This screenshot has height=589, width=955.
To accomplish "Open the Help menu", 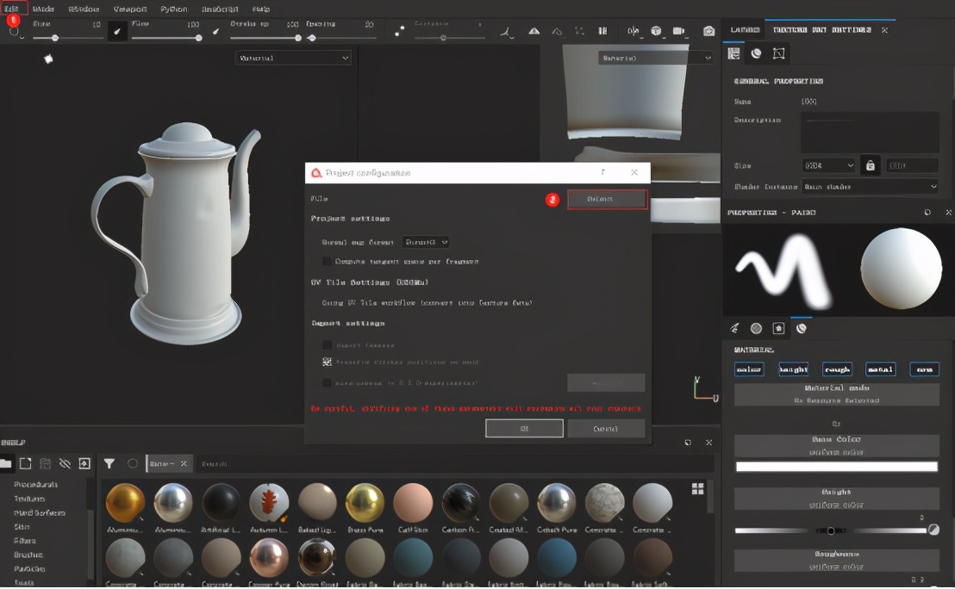I will (260, 9).
